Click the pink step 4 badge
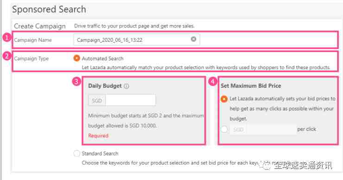The height and width of the screenshot is (180, 343). pos(213,82)
